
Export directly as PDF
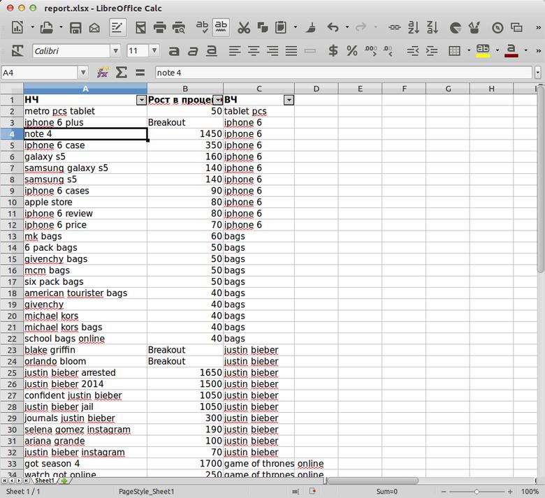pyautogui.click(x=140, y=27)
